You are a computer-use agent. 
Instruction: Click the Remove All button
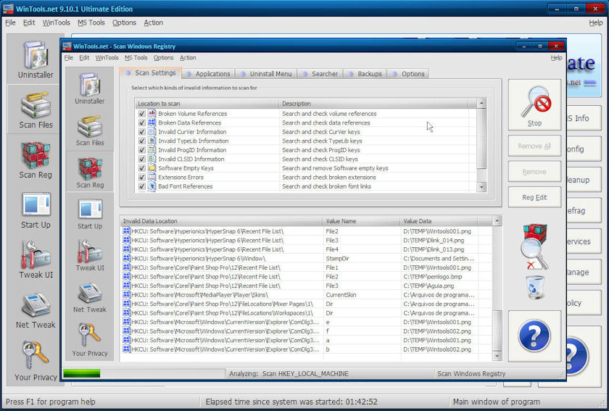[x=534, y=146]
